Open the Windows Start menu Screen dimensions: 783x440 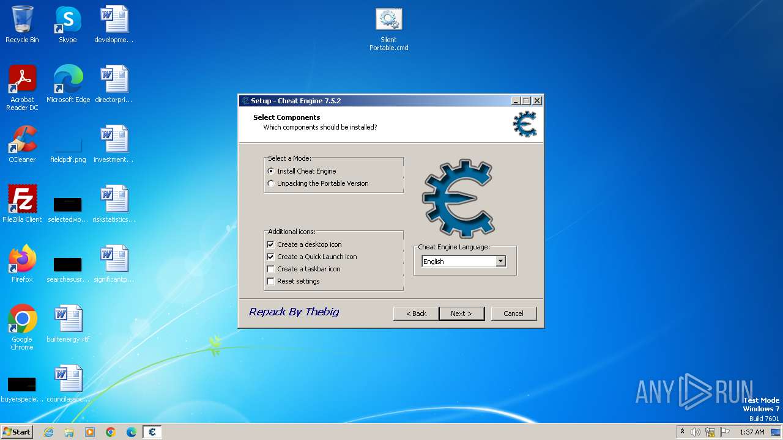(x=17, y=432)
